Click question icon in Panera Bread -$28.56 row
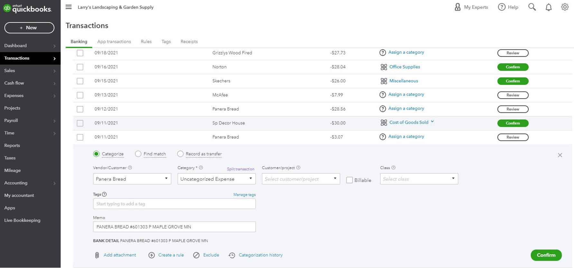574x268 pixels. pos(383,109)
